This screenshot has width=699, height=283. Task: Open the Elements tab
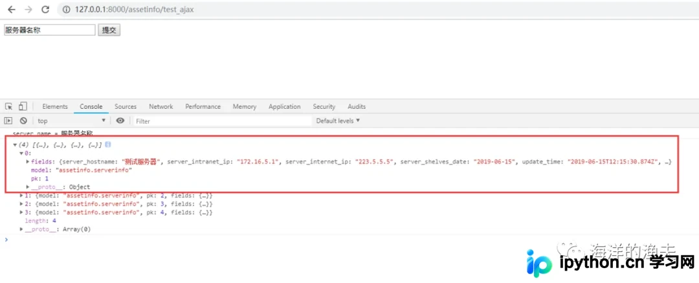coord(55,107)
